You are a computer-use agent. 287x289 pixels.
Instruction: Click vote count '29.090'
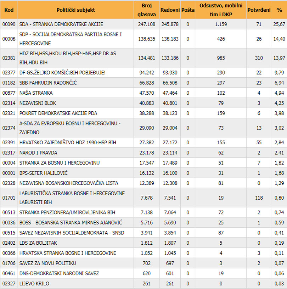(x=147, y=128)
